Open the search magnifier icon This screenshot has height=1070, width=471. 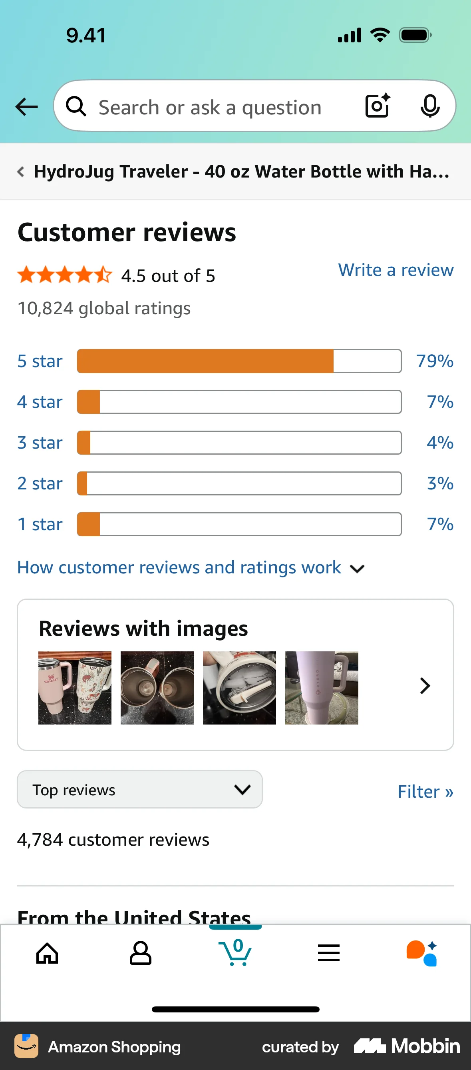(x=76, y=106)
